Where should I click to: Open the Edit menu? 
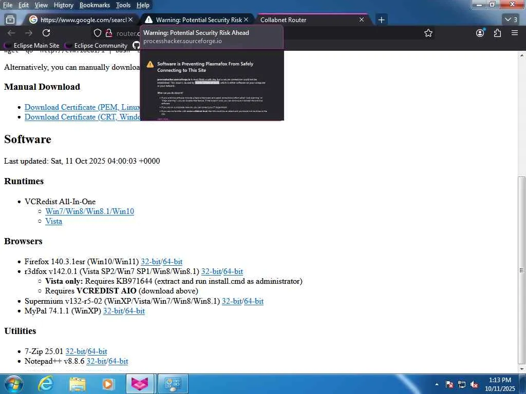(24, 5)
